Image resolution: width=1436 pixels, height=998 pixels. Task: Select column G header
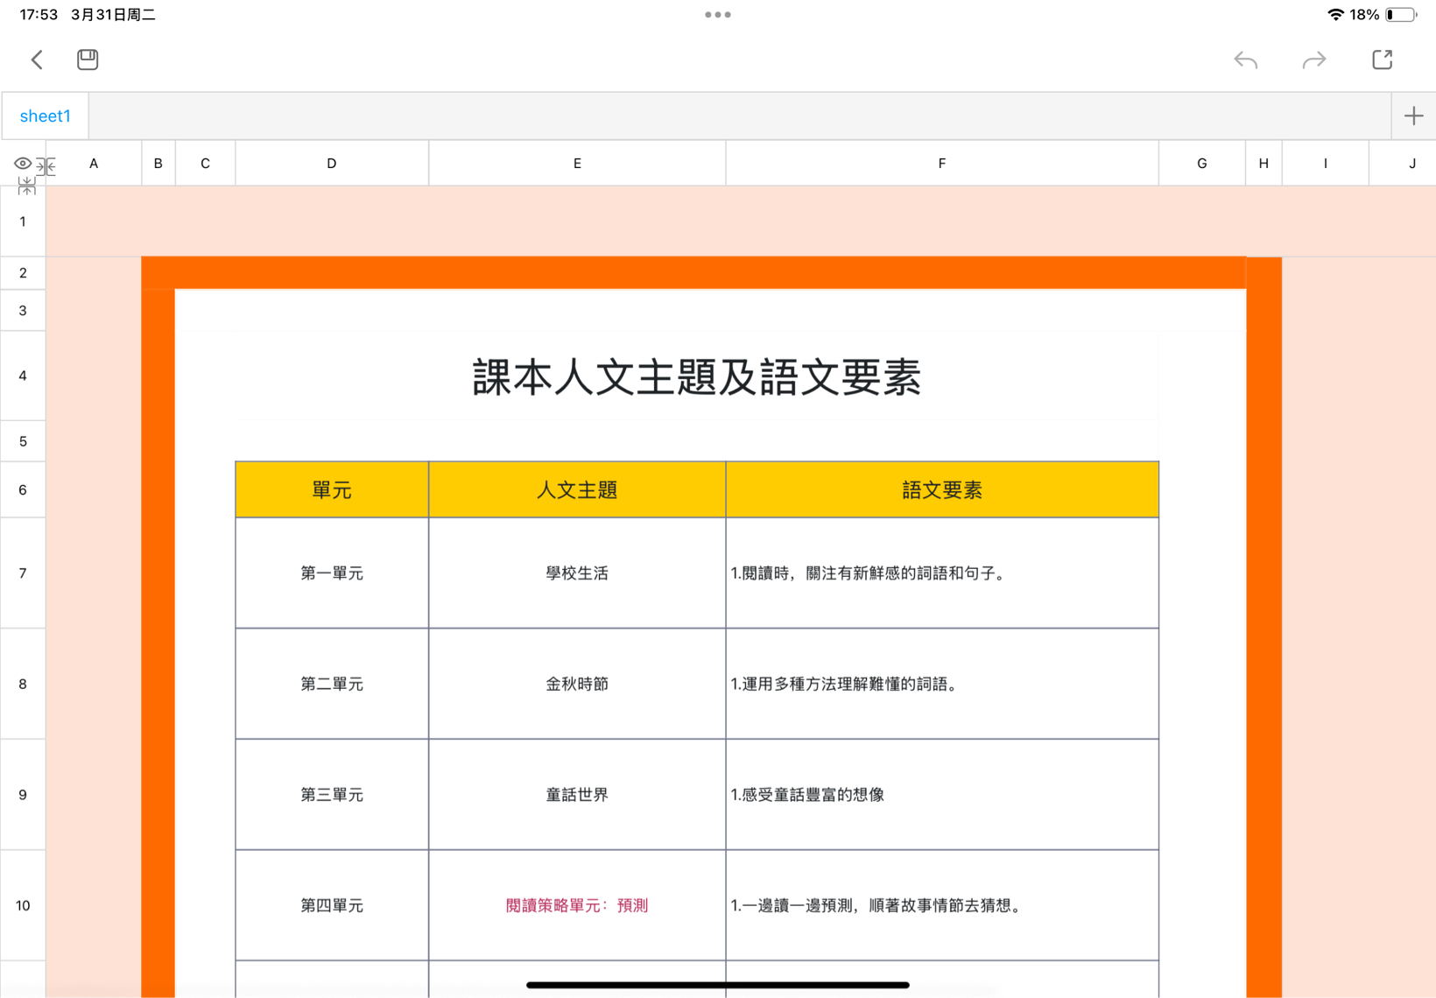[x=1202, y=164]
